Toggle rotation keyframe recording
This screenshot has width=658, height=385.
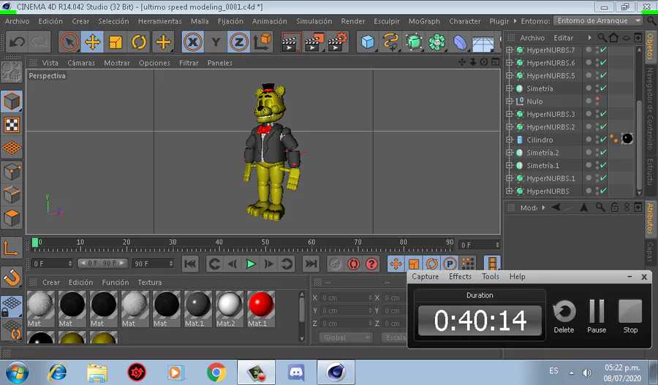(432, 264)
